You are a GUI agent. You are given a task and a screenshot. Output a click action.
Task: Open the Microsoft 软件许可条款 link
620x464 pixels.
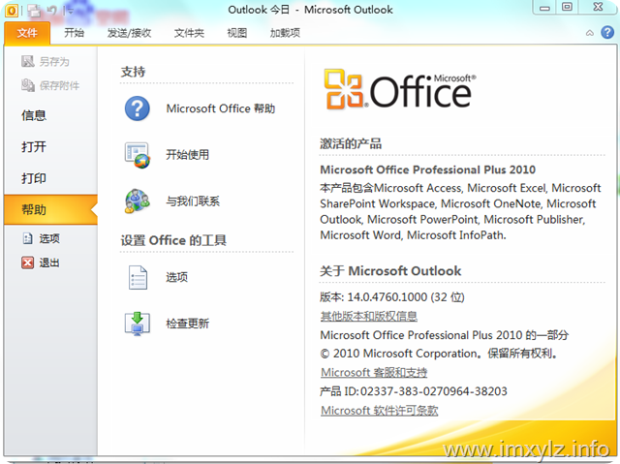click(379, 411)
